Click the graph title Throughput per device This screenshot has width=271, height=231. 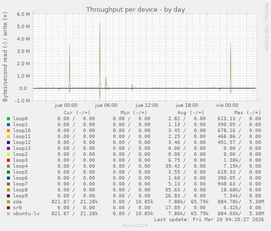[x=136, y=10]
